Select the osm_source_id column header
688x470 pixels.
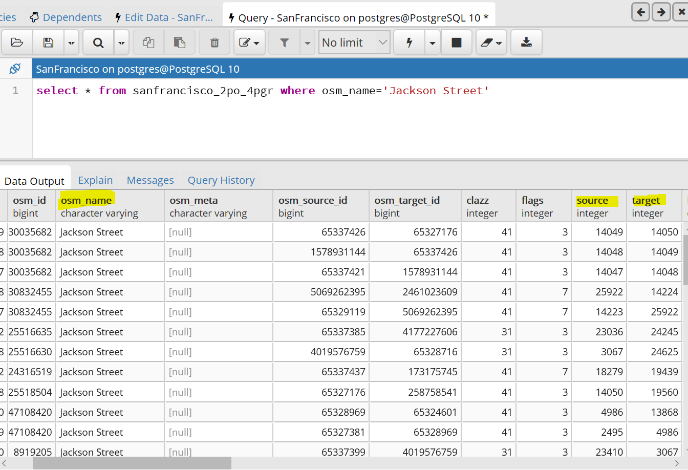click(320, 206)
